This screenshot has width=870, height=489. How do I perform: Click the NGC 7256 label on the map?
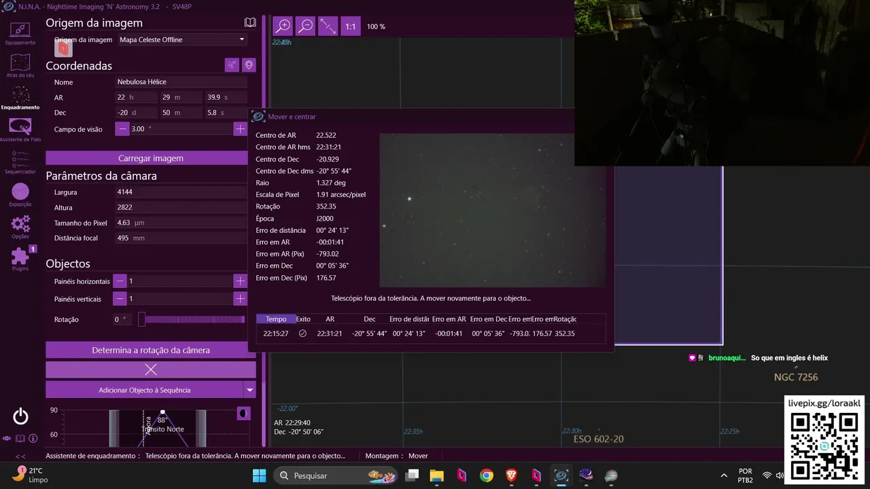796,377
